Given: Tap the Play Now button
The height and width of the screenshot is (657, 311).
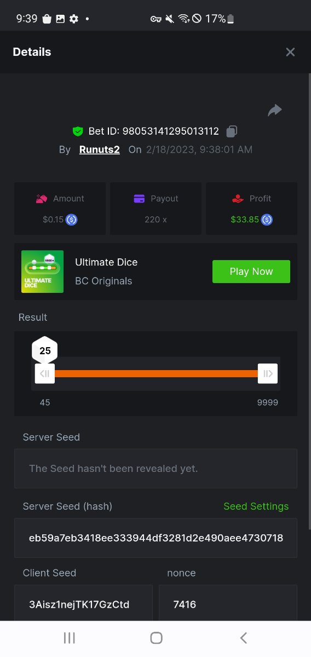Looking at the screenshot, I should 251,272.
